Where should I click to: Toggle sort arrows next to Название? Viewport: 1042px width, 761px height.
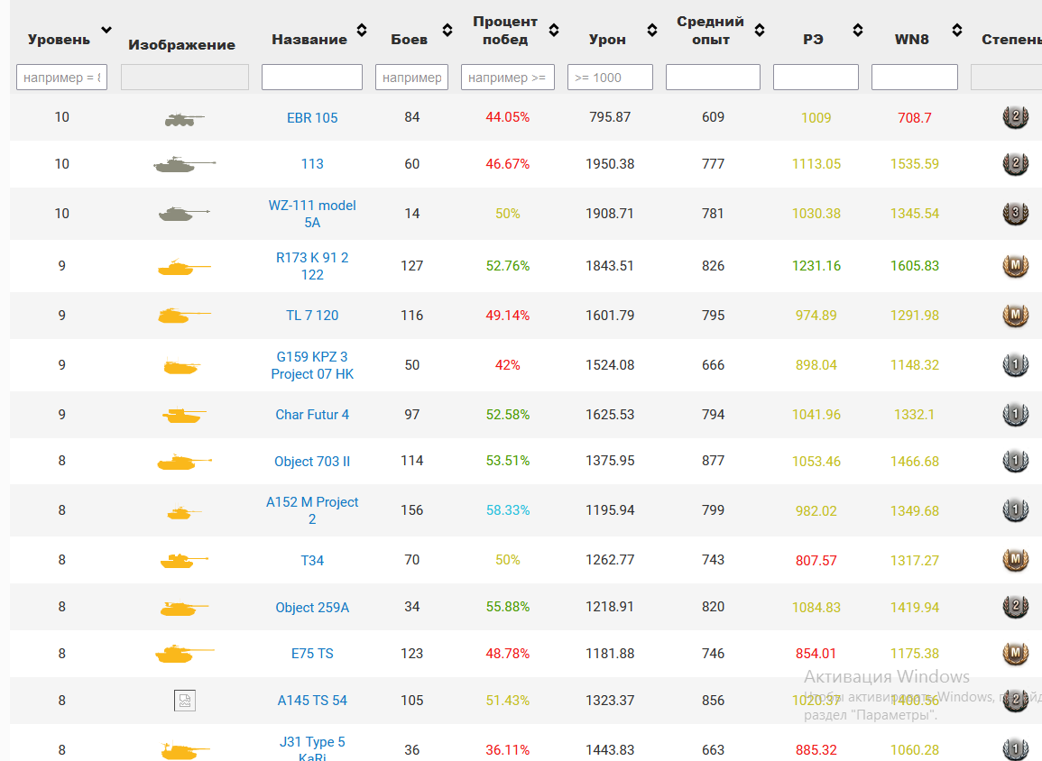pos(362,31)
